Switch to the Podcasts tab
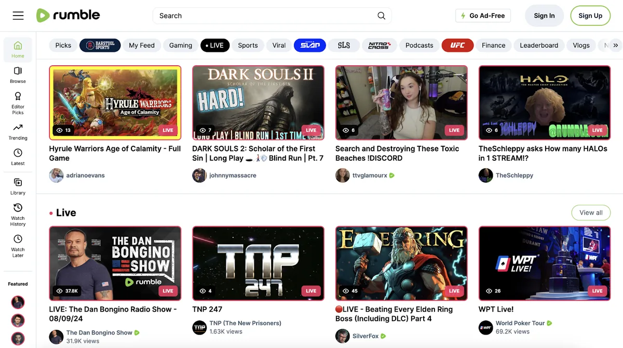 click(419, 45)
